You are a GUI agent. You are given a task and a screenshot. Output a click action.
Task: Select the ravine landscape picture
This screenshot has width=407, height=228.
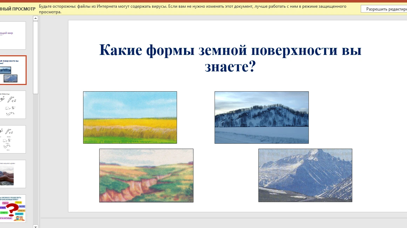[147, 176]
